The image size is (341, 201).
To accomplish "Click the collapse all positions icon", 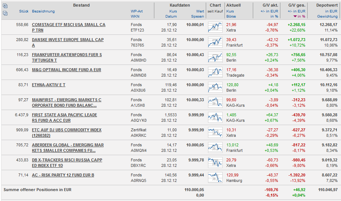I will pos(5,13).
